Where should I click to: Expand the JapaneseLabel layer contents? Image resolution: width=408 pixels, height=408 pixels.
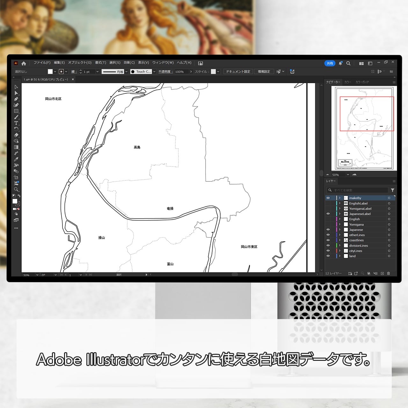coord(340,214)
